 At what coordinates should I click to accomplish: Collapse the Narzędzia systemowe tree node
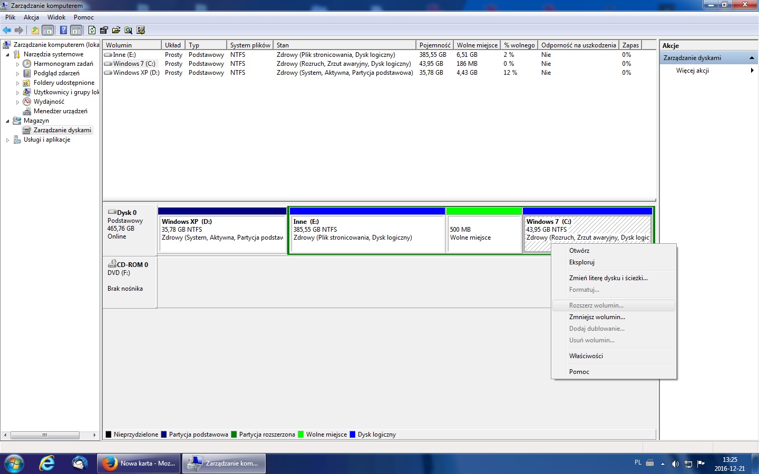(x=7, y=54)
